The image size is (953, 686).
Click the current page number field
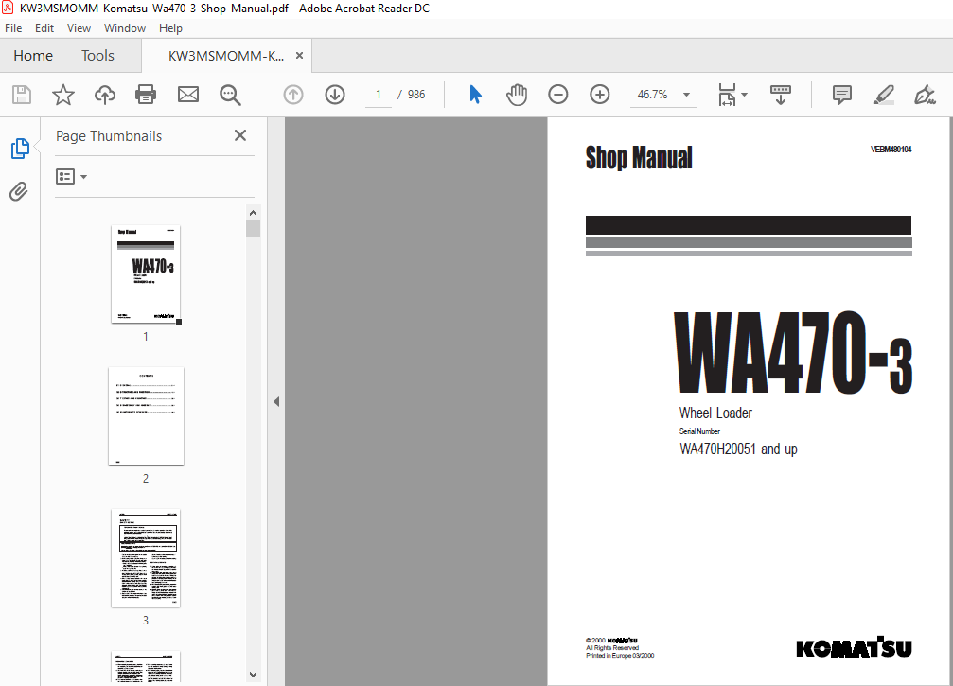378,95
